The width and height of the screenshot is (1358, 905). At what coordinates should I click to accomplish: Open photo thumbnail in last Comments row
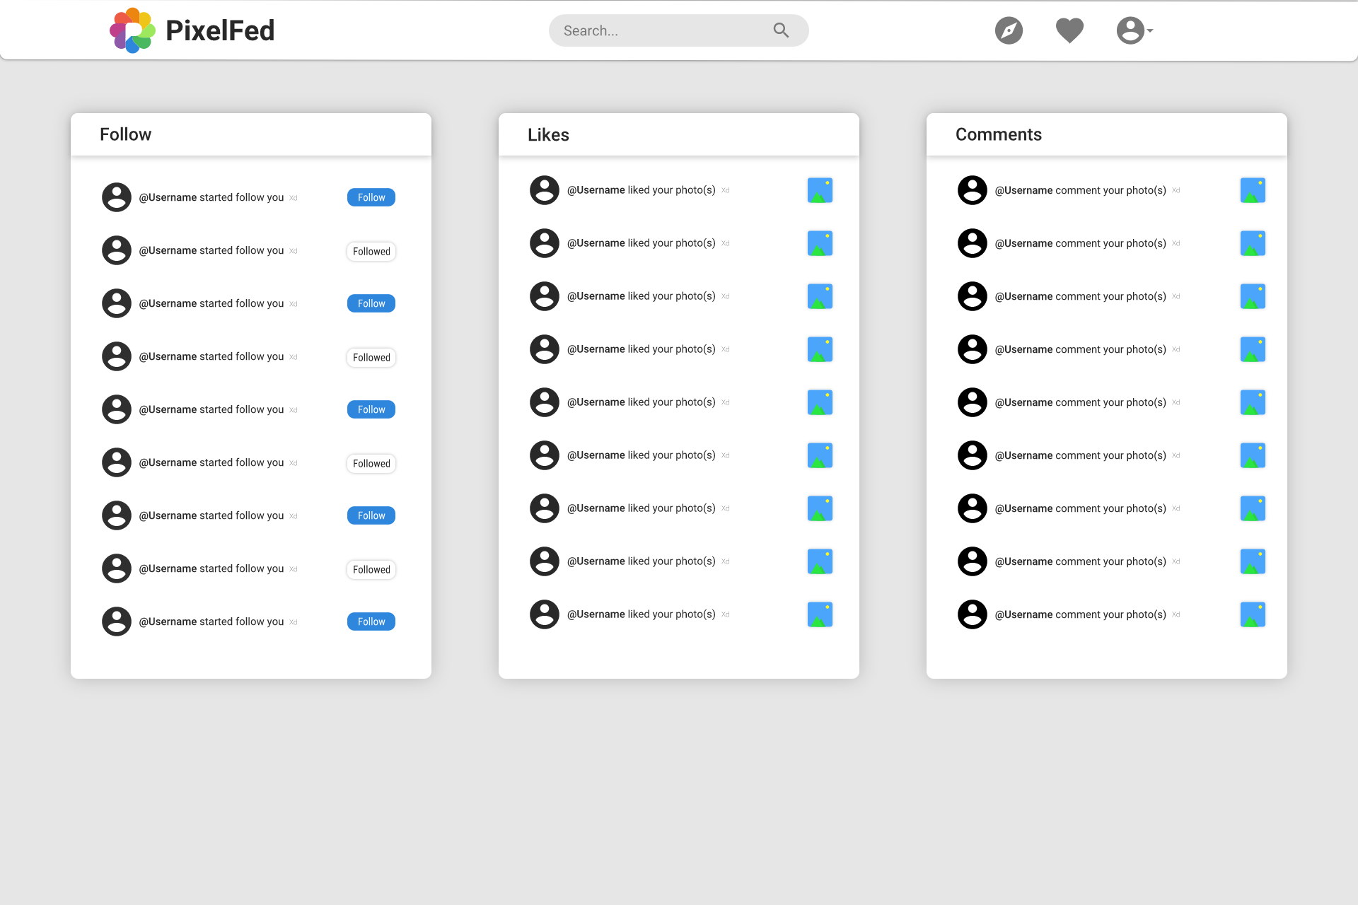(1253, 614)
